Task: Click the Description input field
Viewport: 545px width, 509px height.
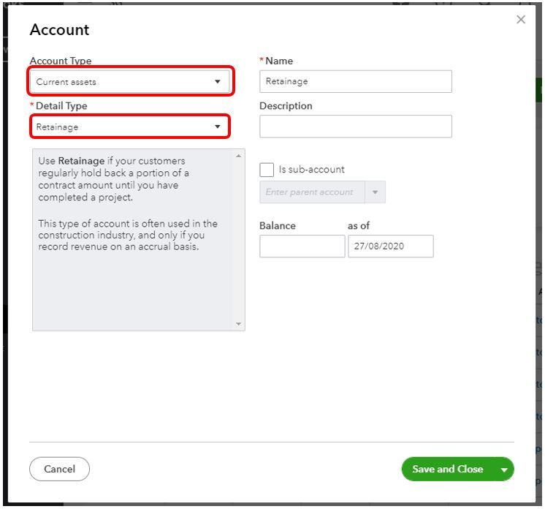Action: 355,127
